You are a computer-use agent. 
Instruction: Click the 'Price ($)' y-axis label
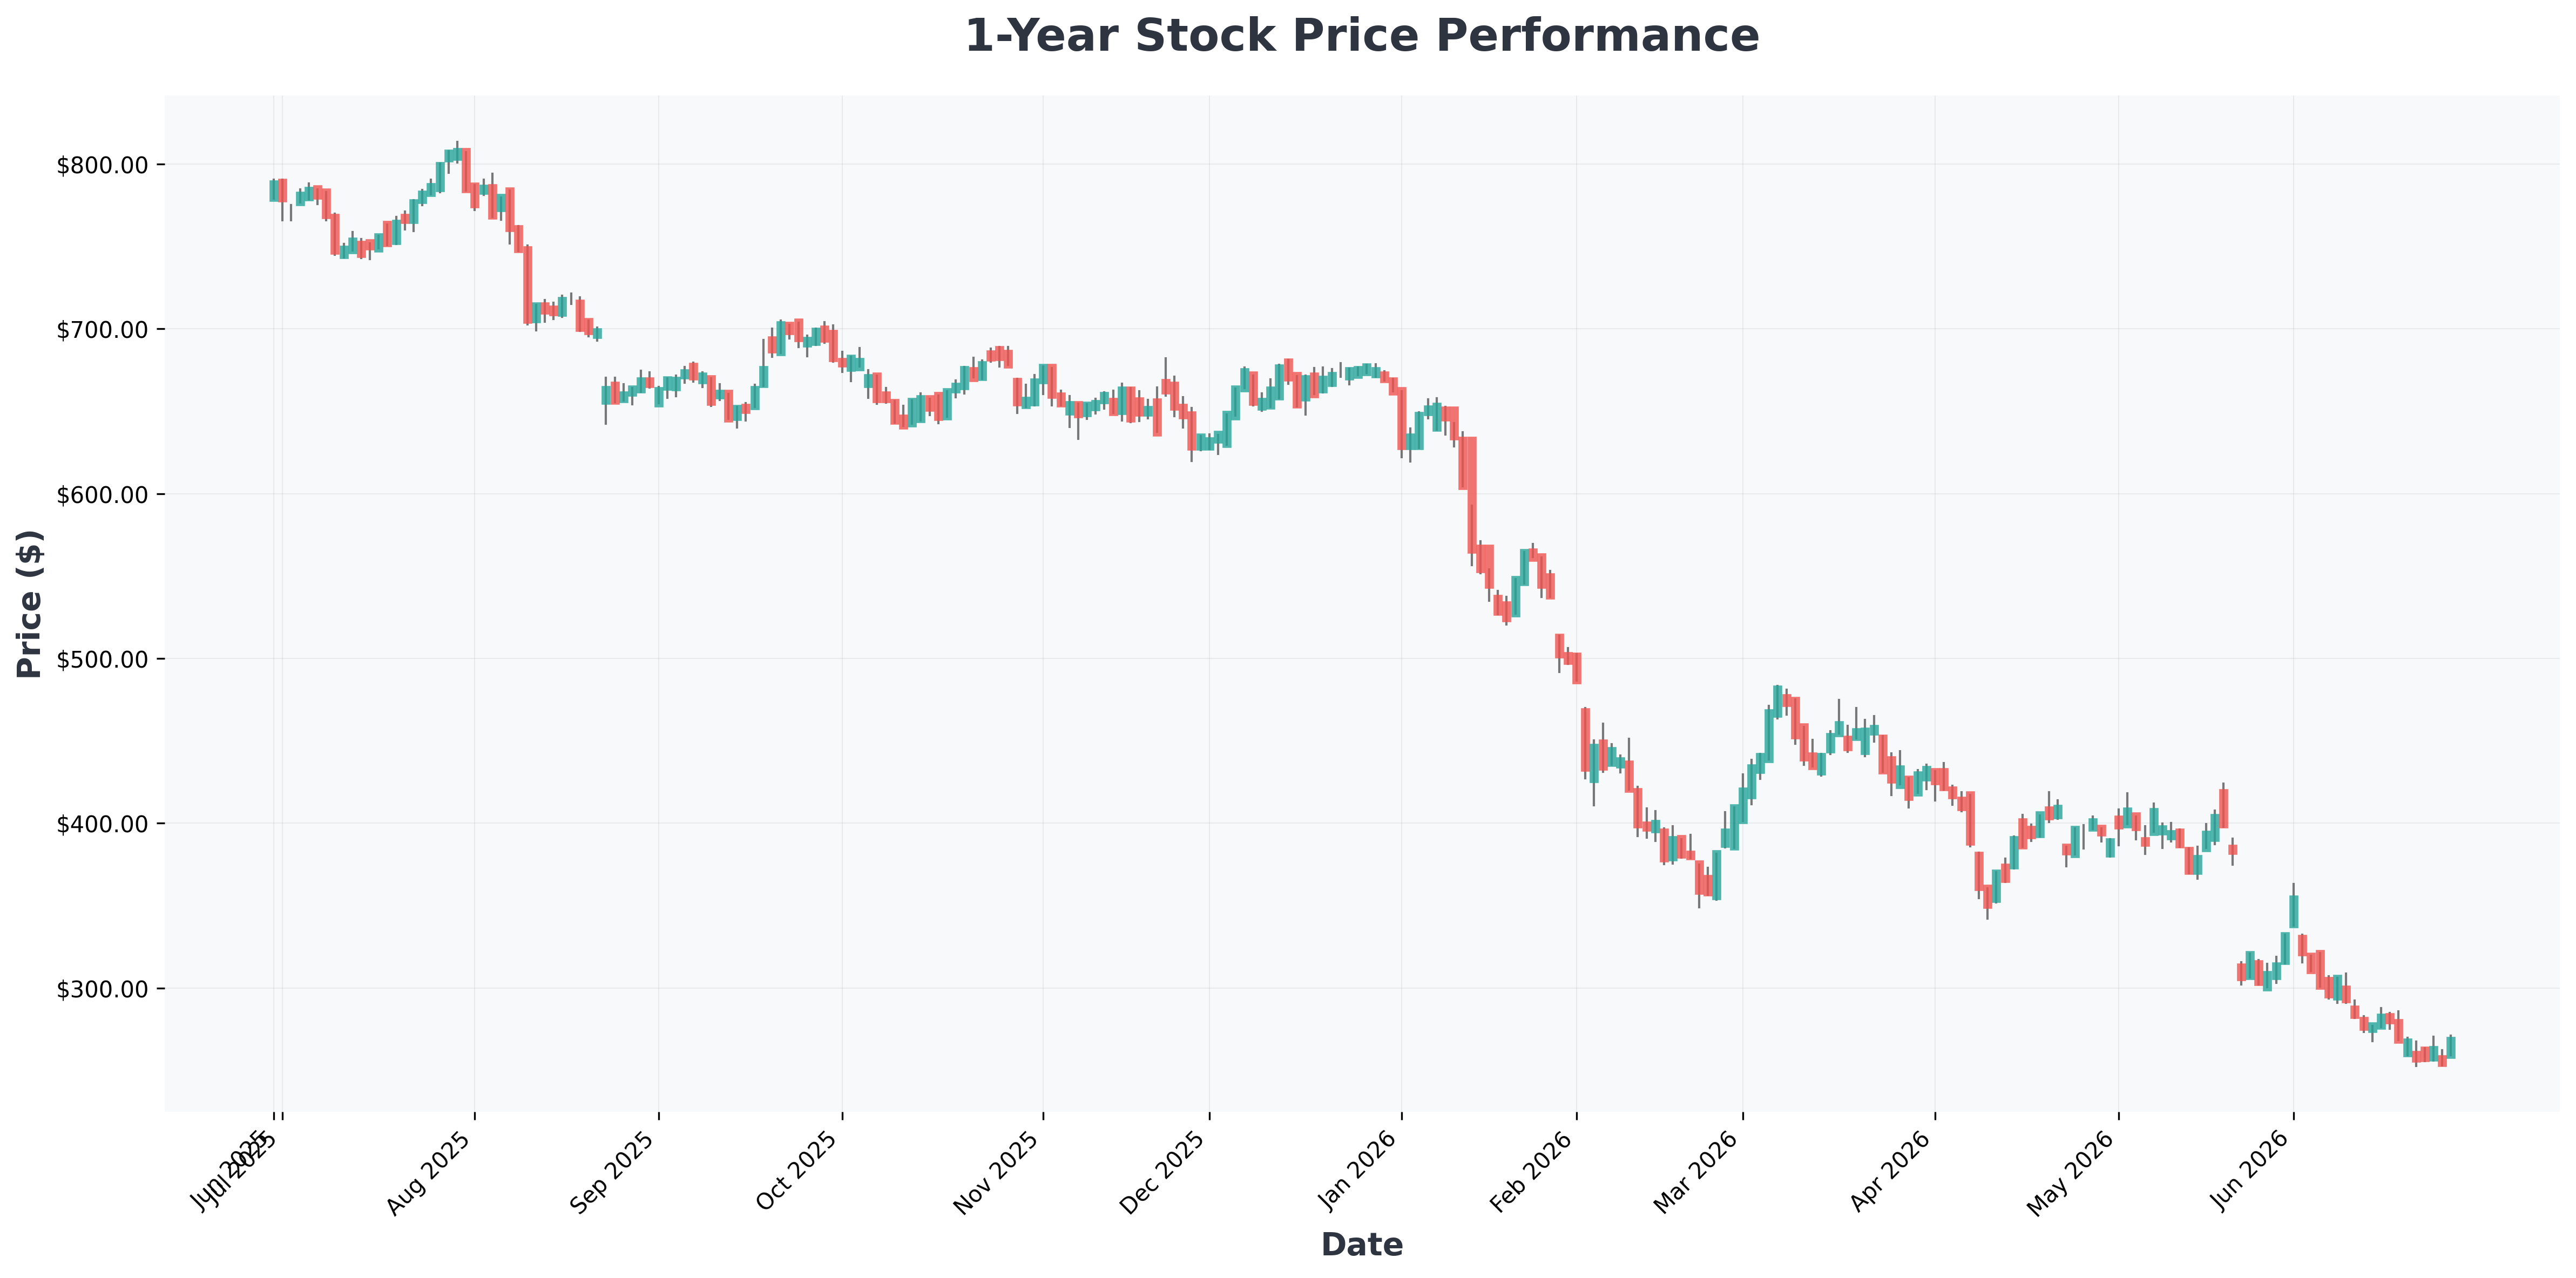[x=30, y=603]
